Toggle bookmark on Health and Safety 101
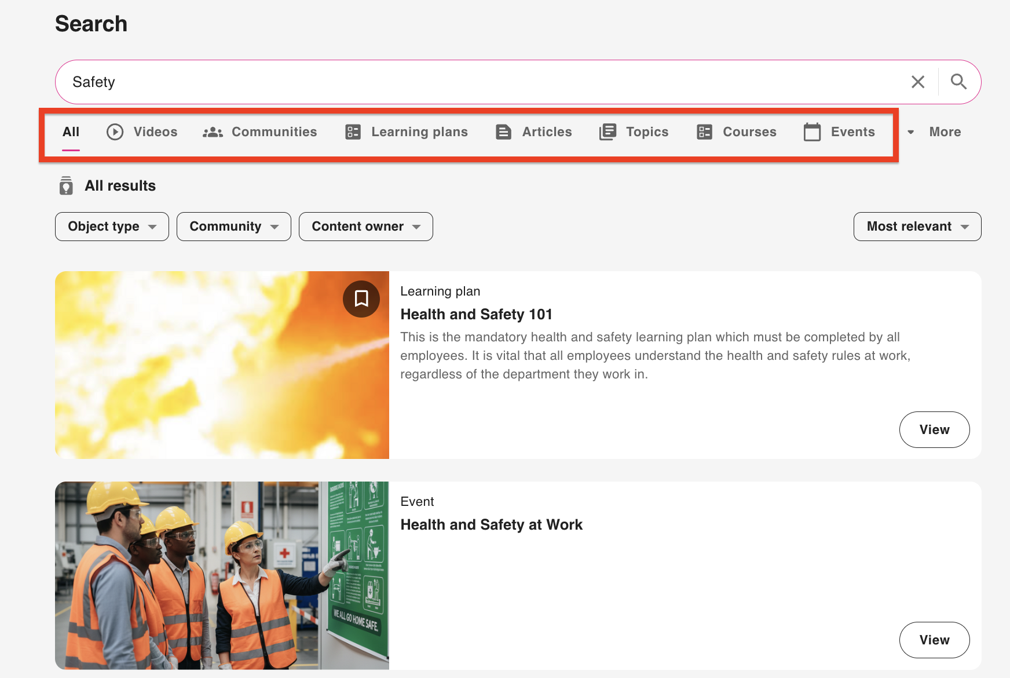 click(361, 299)
